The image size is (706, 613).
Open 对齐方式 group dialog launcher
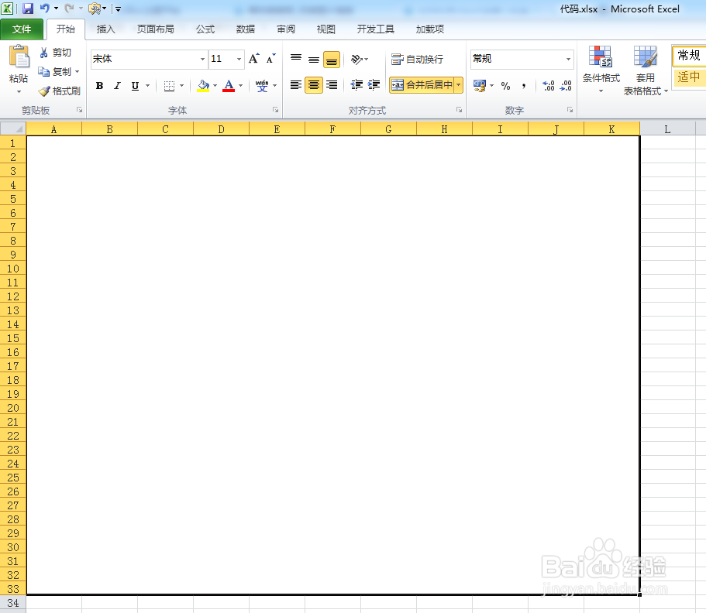[459, 110]
